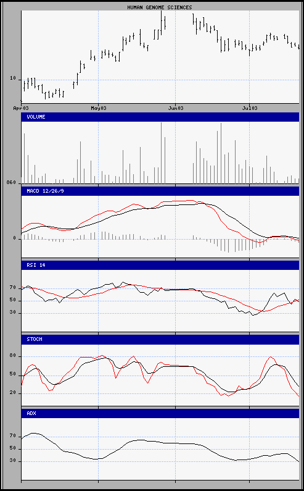
Task: Click the RSI 30 level label
Action: (13, 313)
